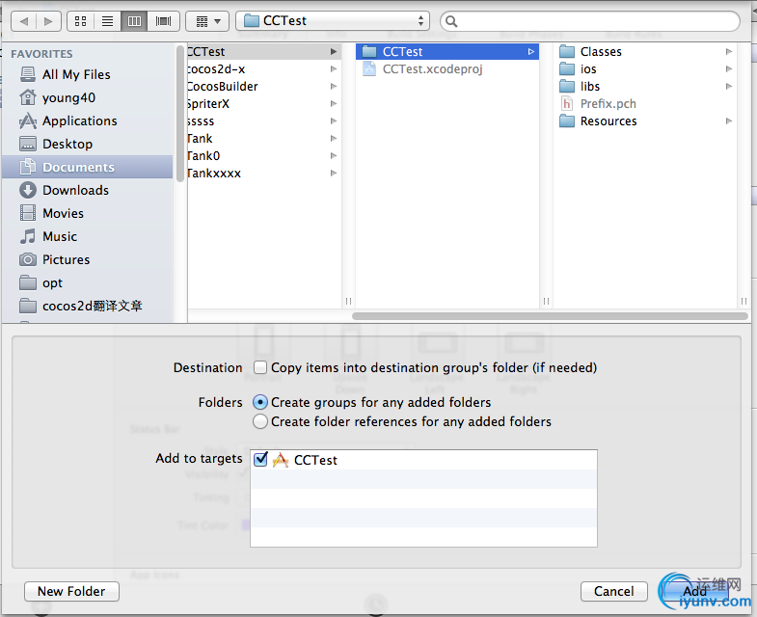The image size is (757, 617).
Task: Expand ios folder arrow
Action: [729, 69]
